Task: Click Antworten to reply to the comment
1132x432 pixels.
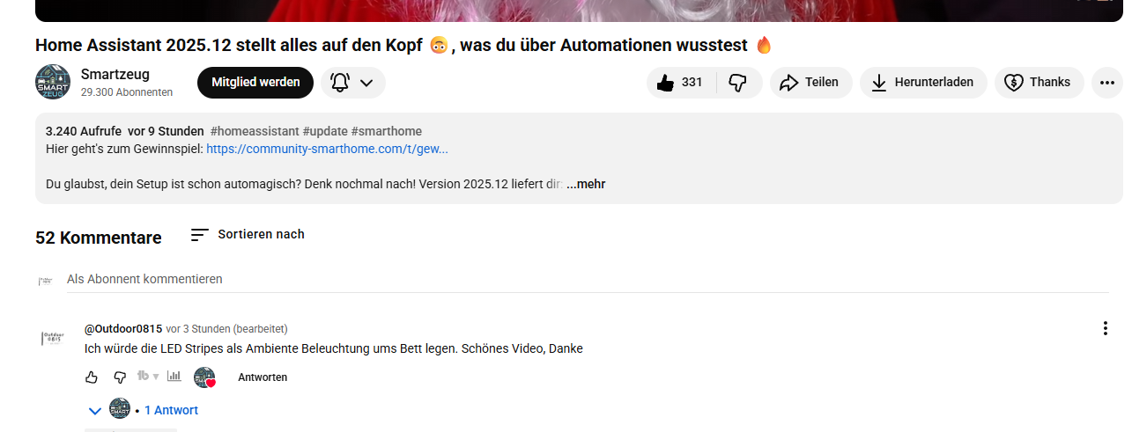Action: pyautogui.click(x=263, y=377)
